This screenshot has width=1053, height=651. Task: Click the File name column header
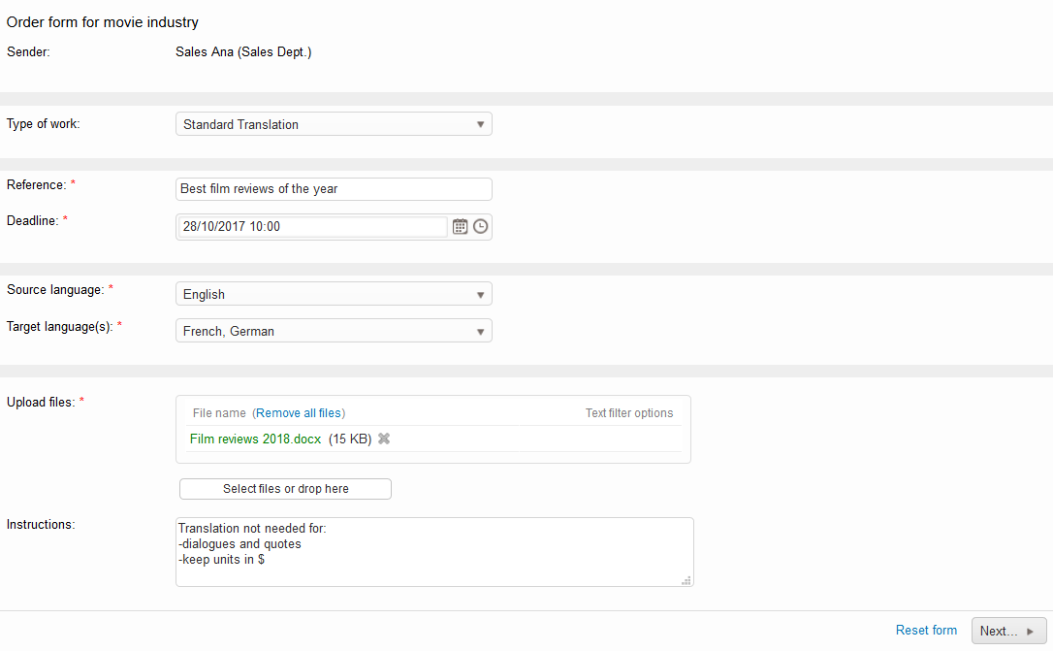click(x=219, y=413)
